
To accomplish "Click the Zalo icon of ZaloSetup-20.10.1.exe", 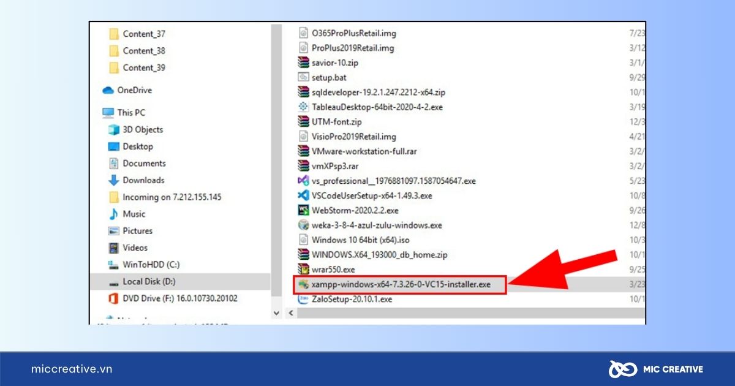I will click(x=303, y=300).
